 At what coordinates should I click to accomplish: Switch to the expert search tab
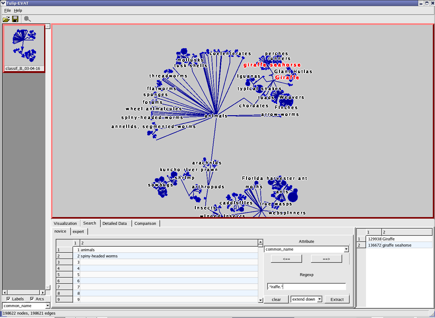(78, 231)
